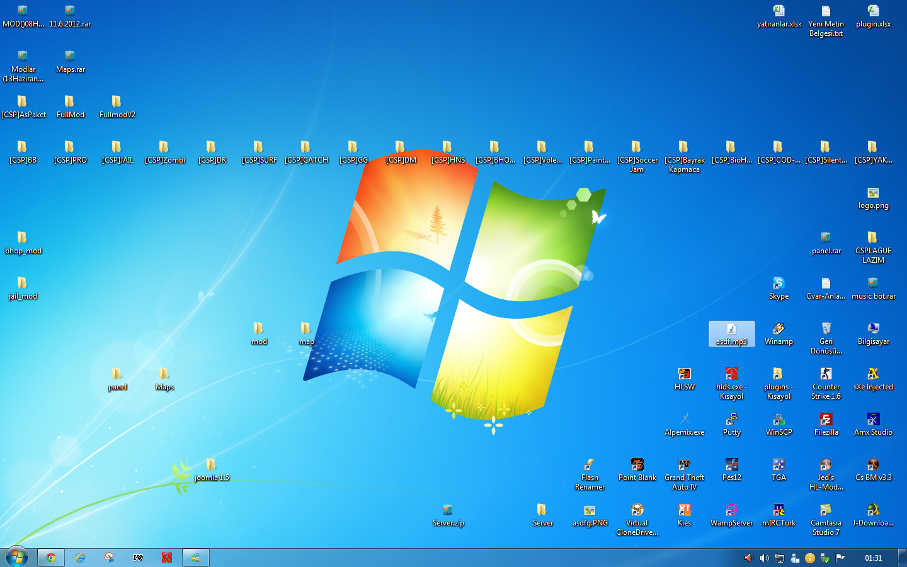Screen dimensions: 907x567
Task: Select the Server.zip archive icon
Action: coord(448,515)
